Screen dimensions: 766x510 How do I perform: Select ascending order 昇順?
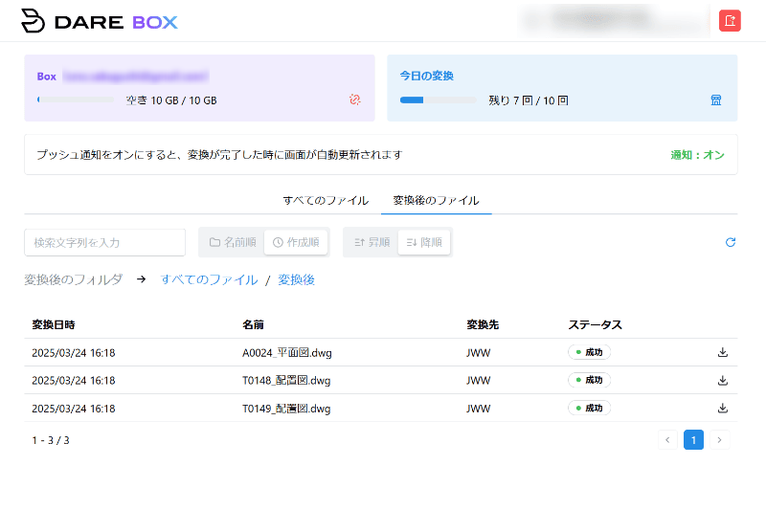pos(372,242)
